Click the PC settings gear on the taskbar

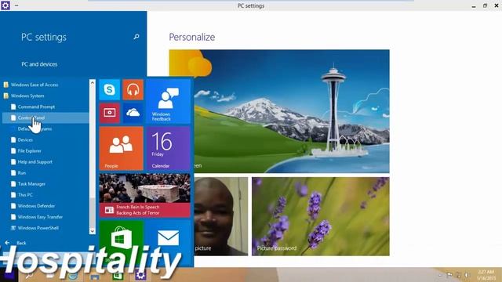click(x=140, y=275)
